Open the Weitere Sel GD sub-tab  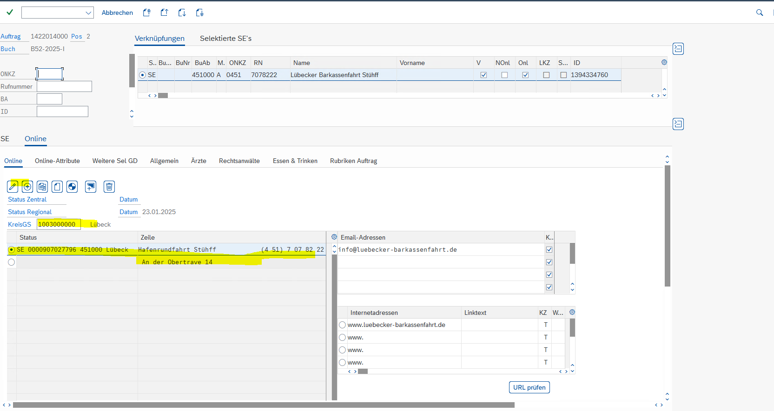[x=115, y=161]
